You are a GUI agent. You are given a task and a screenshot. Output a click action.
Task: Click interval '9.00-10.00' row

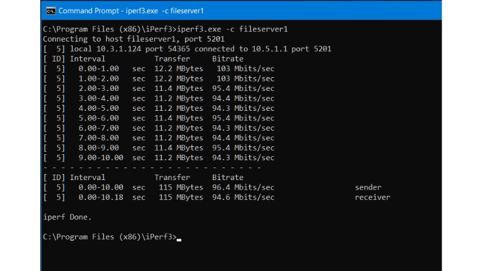click(159, 158)
